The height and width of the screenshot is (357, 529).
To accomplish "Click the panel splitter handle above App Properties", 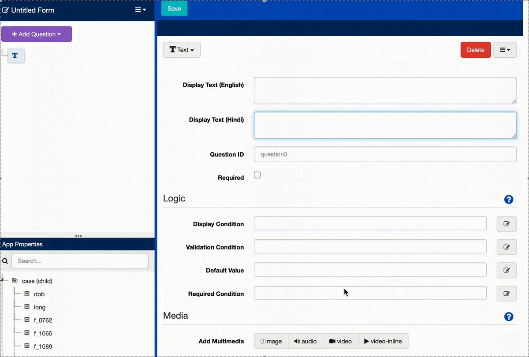I will click(78, 236).
